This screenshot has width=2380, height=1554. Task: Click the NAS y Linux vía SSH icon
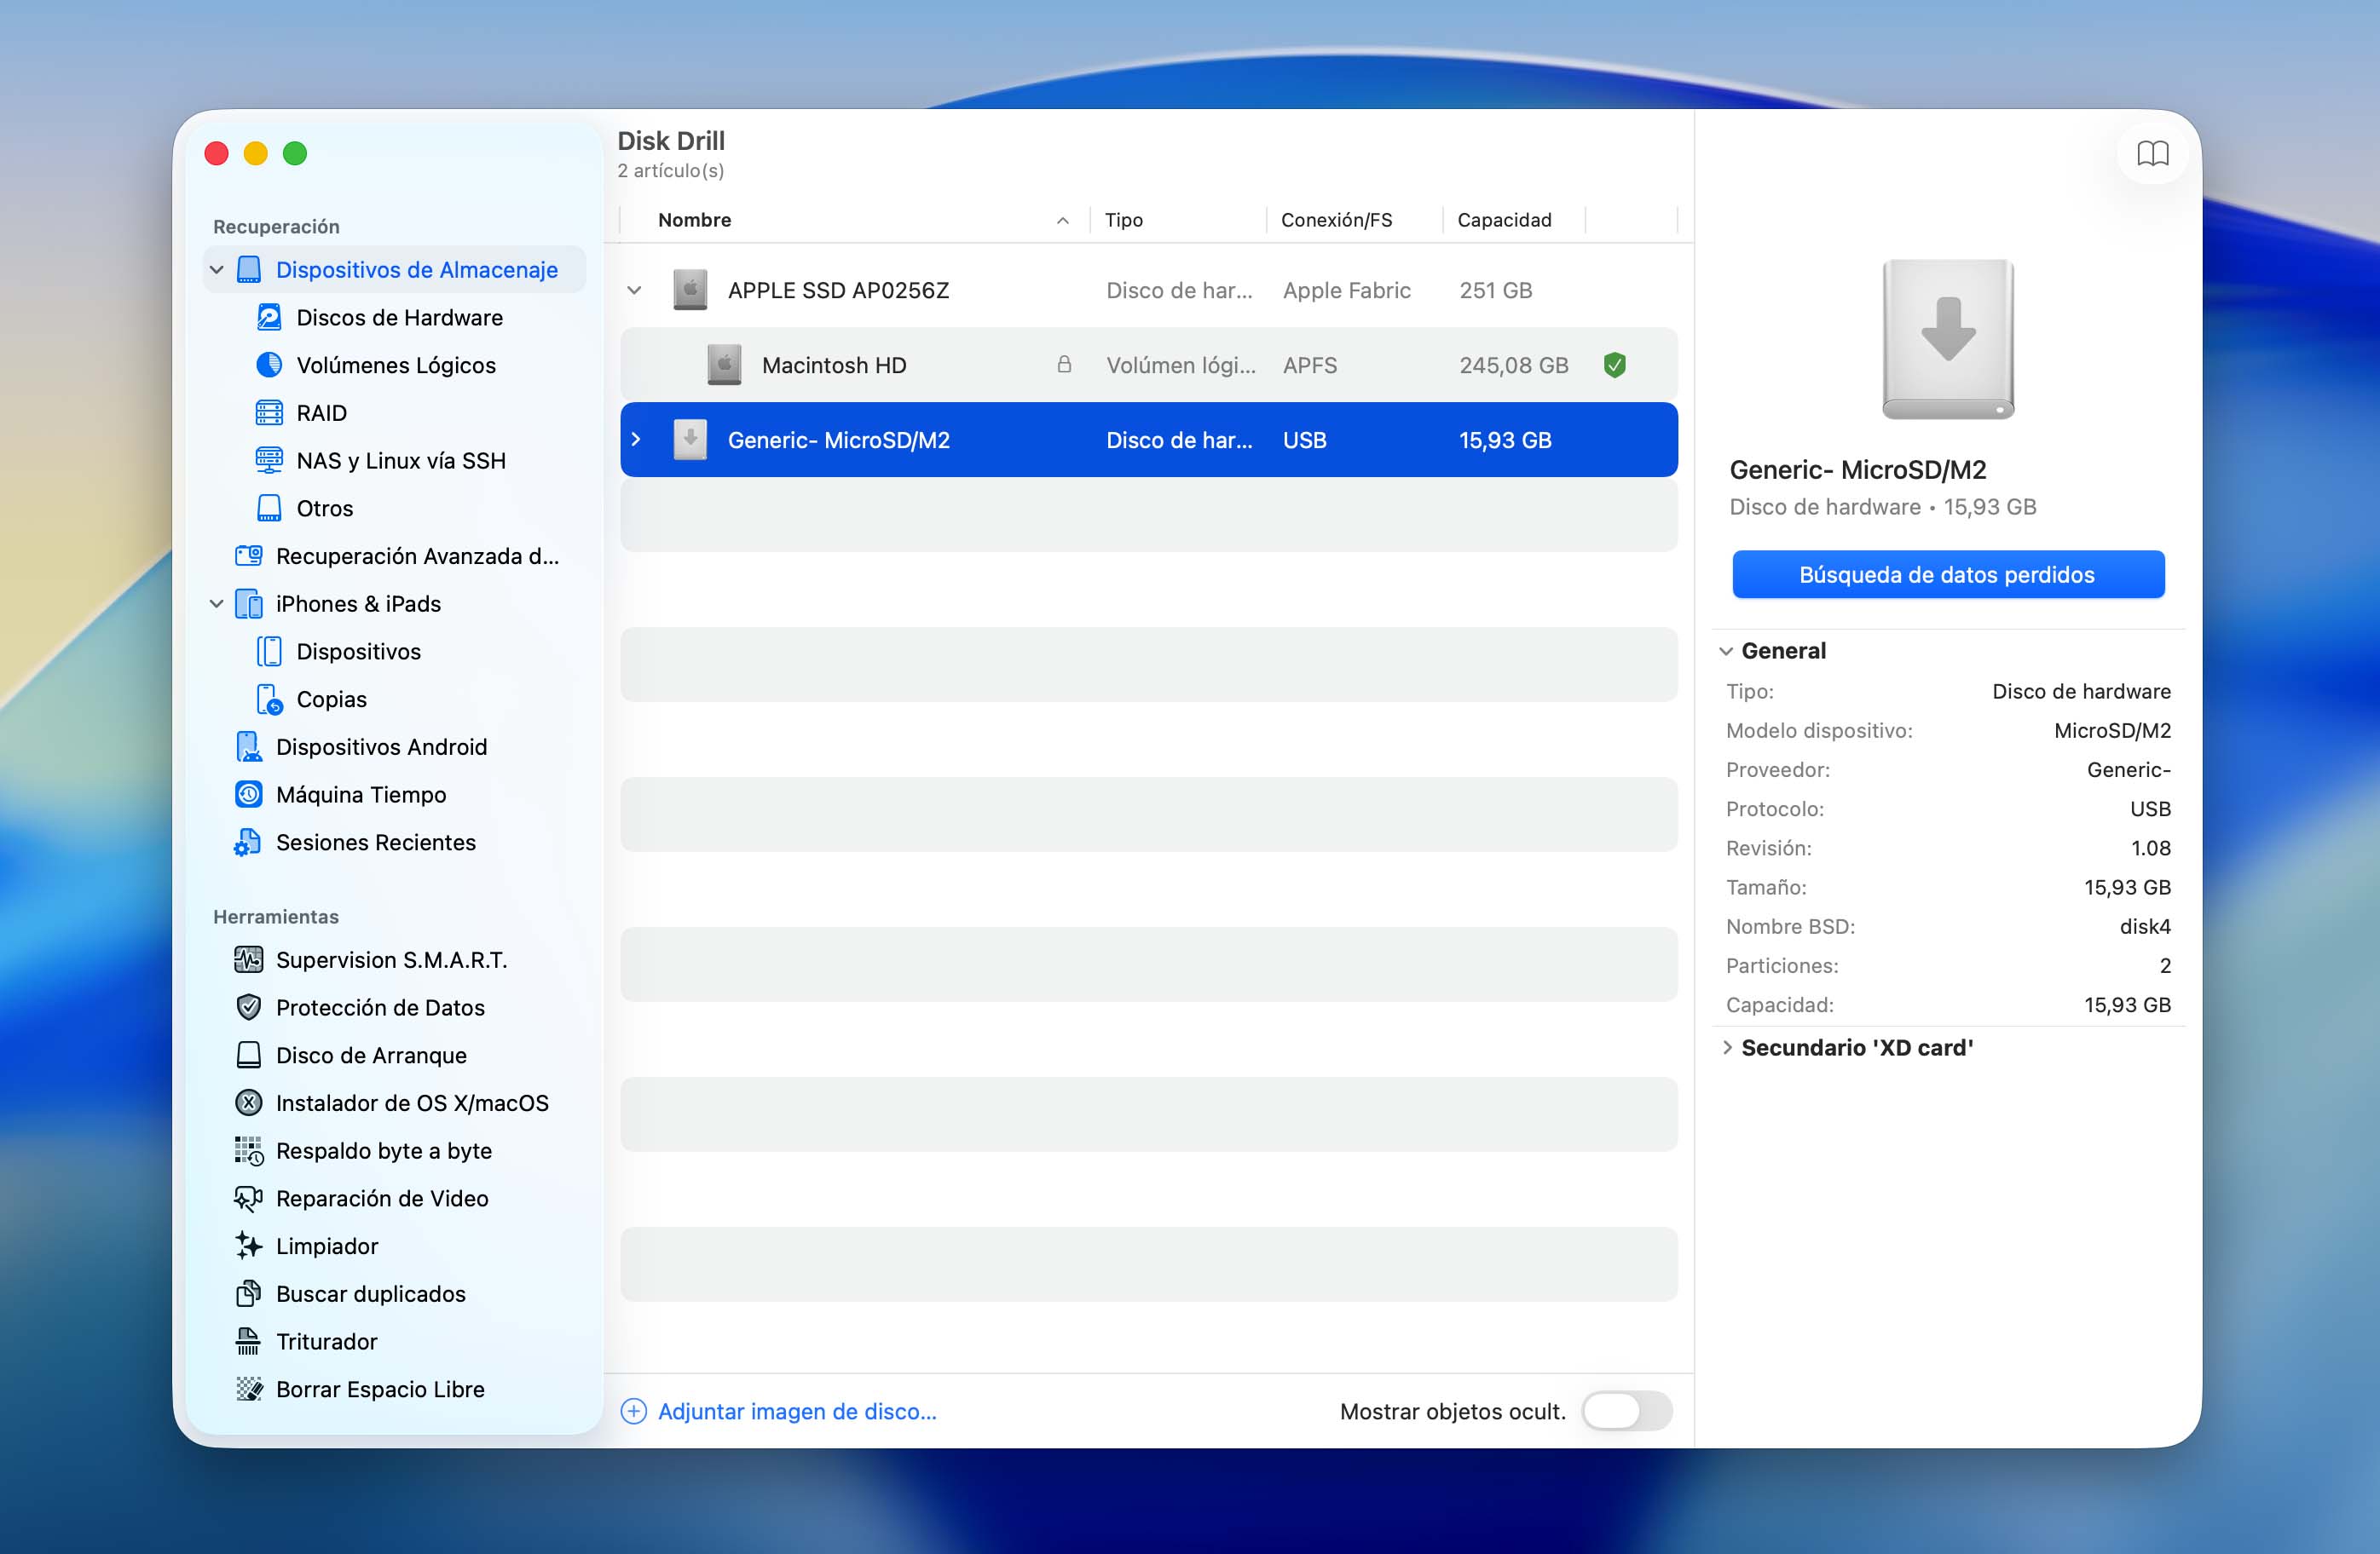point(268,461)
